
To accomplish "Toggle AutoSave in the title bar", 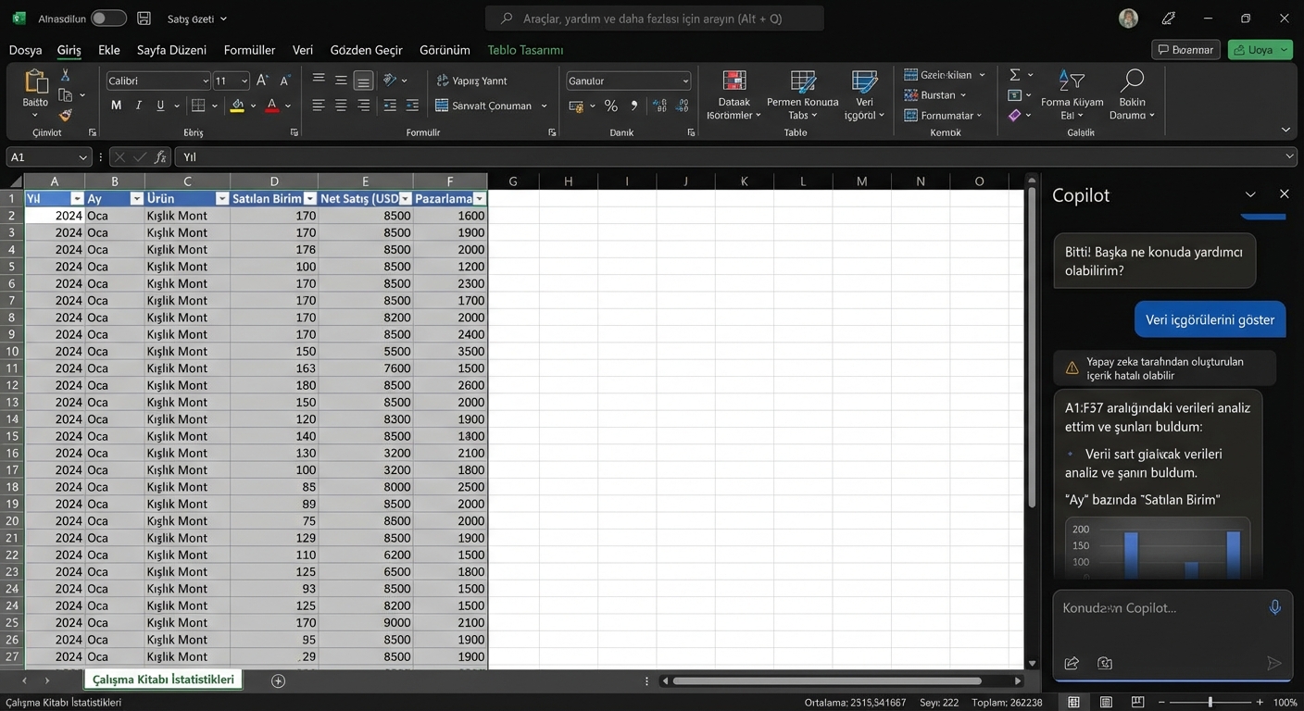I will click(108, 17).
